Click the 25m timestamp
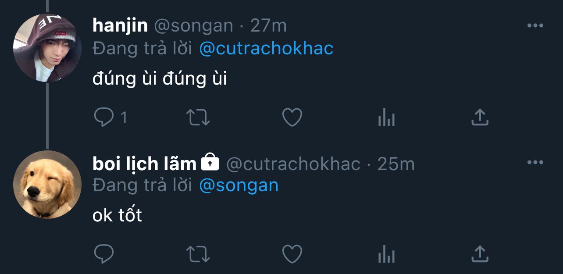The image size is (563, 274). coord(396,164)
